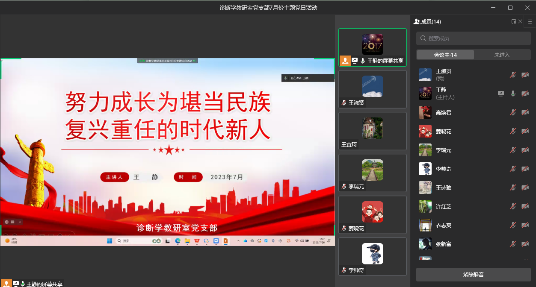Click 许红芝's muted microphone icon
Viewport: 536px width, 287px height.
513,206
